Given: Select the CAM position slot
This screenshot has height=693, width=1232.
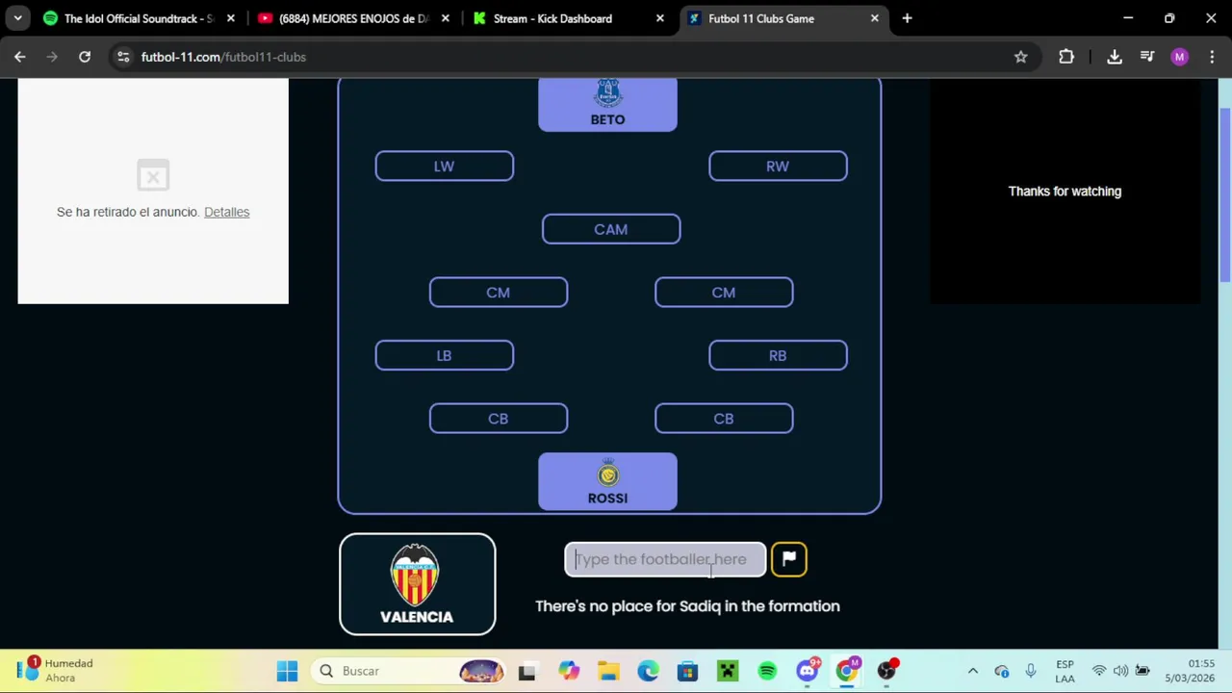Looking at the screenshot, I should pos(611,229).
